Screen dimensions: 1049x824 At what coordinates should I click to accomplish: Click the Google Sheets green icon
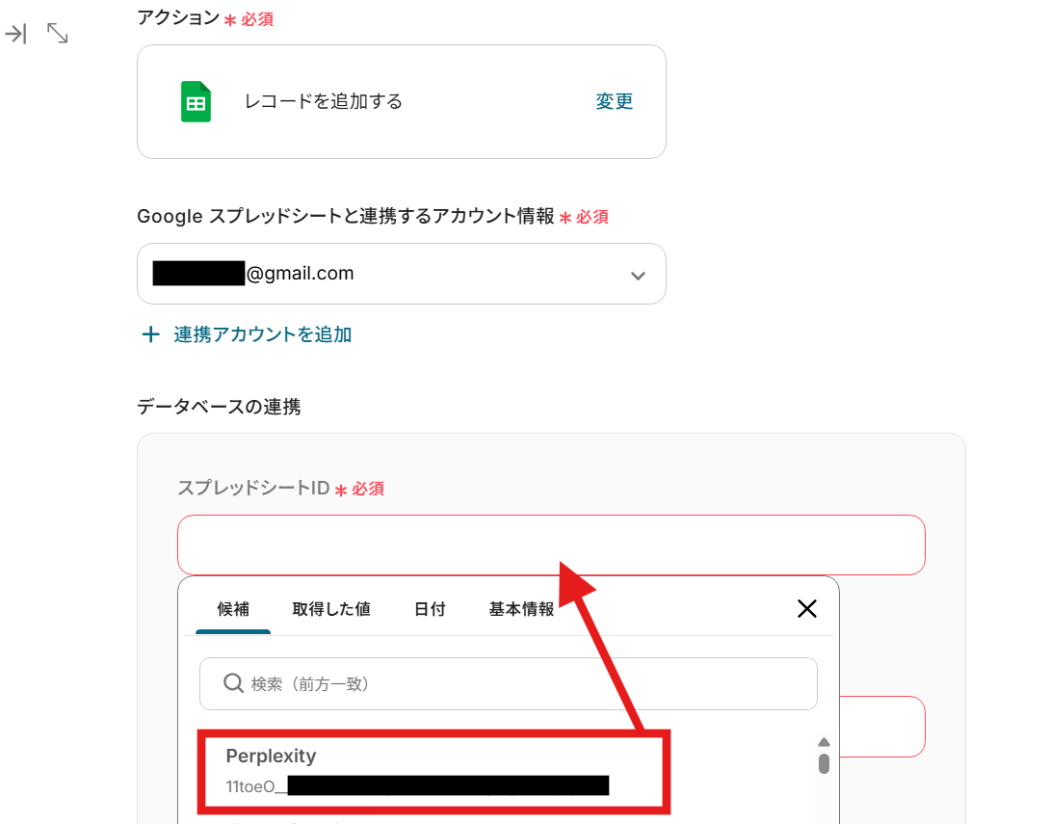[x=196, y=102]
